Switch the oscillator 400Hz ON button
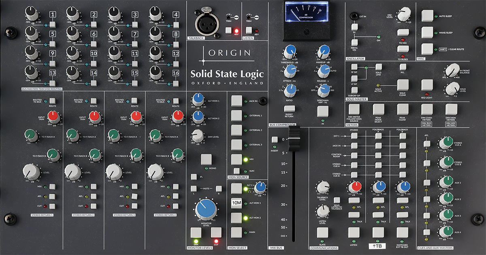486x255 pixels. click(354, 42)
